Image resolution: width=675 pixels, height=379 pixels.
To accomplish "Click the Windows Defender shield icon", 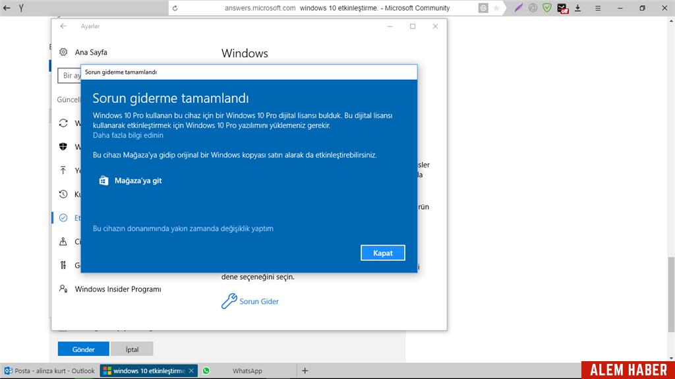I will click(x=63, y=146).
